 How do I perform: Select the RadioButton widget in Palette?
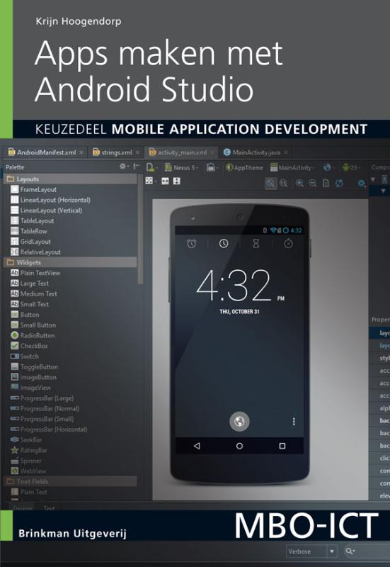[x=33, y=335]
